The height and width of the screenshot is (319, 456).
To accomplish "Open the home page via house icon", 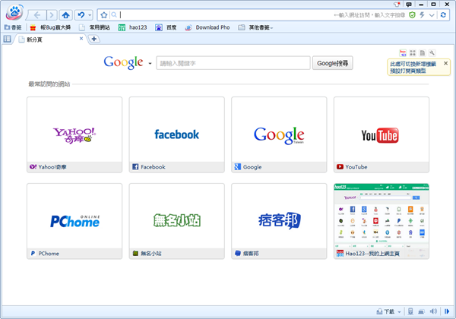I will pyautogui.click(x=65, y=14).
